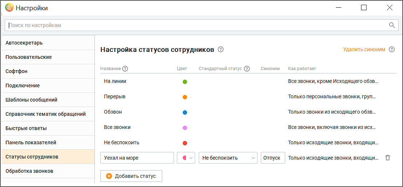Open the Автосекретарь settings section
Viewport: 403px width, 187px height.
48,43
